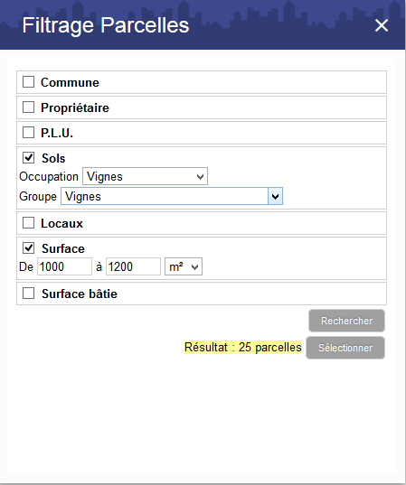Screen dimensions: 406x485
Task: Check the P.L.U. filter box
Action: tap(29, 133)
